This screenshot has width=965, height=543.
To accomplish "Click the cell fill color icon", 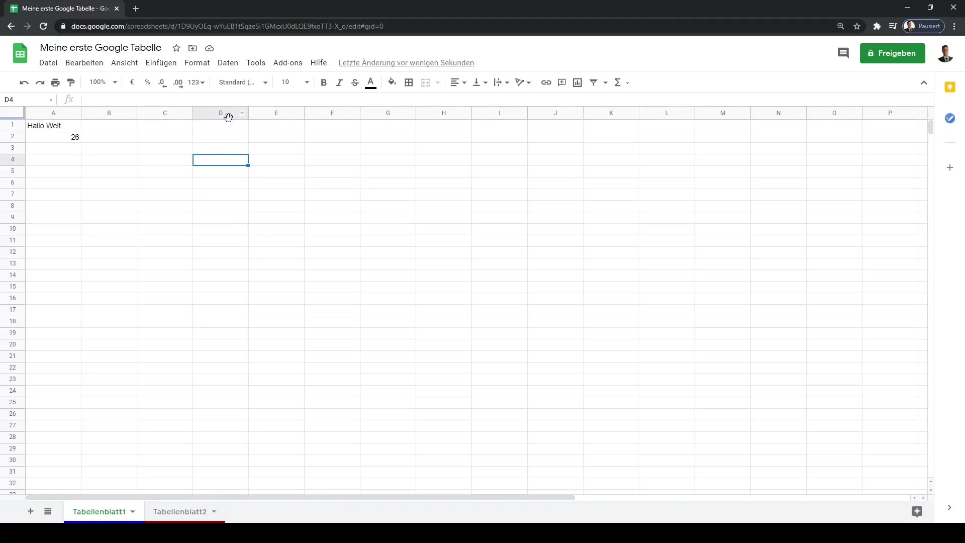I will [392, 82].
